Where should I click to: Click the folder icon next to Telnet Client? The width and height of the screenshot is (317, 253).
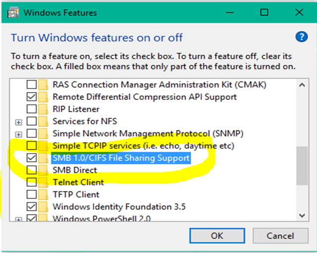(44, 182)
